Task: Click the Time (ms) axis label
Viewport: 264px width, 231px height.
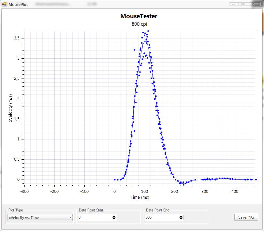Action: click(140, 197)
